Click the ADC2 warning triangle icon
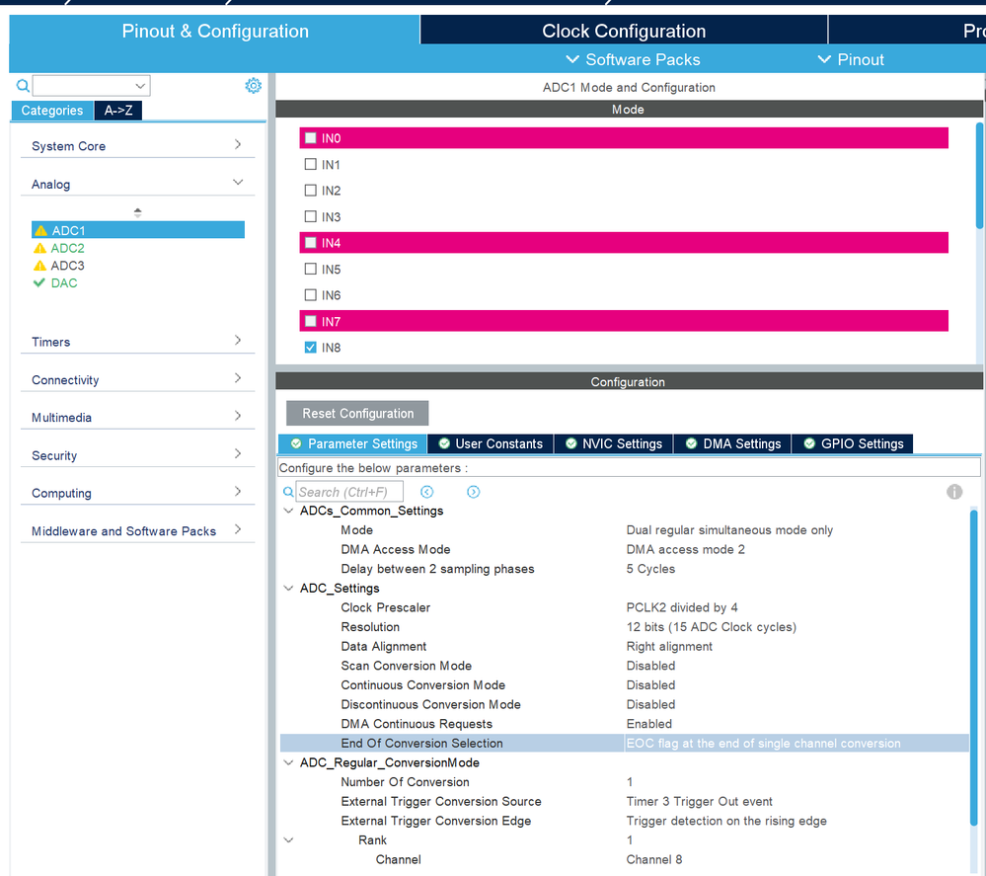986x876 pixels. [x=40, y=248]
